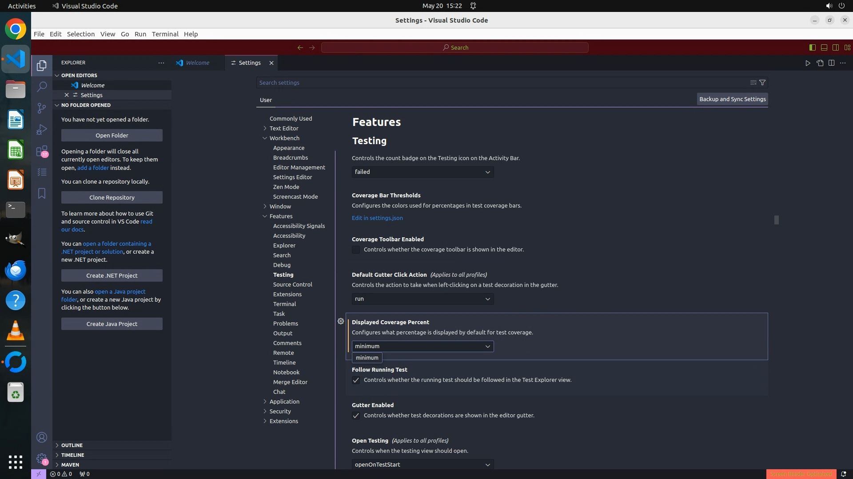853x479 pixels.
Task: Open the Search view in activity bar
Action: [42, 86]
